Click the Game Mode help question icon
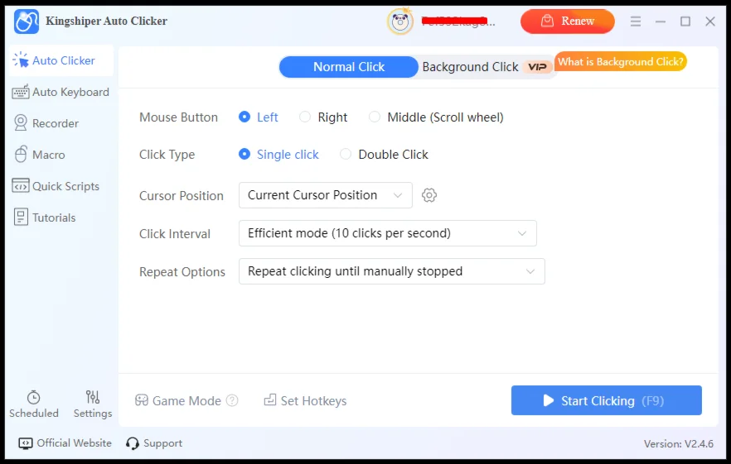Screen dimensions: 731x464 tap(232, 400)
